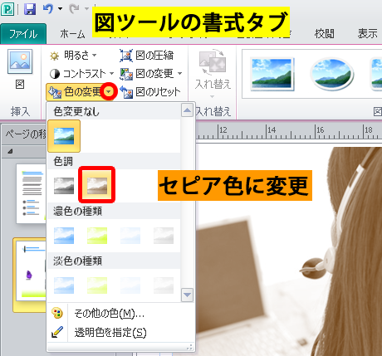Image resolution: width=382 pixels, height=356 pixels.
Task: Click 図のリセット reset picture
Action: tap(150, 91)
